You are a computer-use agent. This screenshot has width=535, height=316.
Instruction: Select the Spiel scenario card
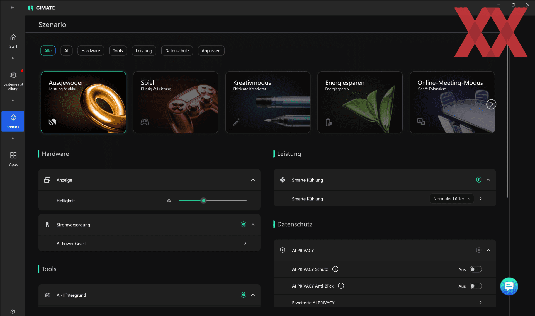176,103
